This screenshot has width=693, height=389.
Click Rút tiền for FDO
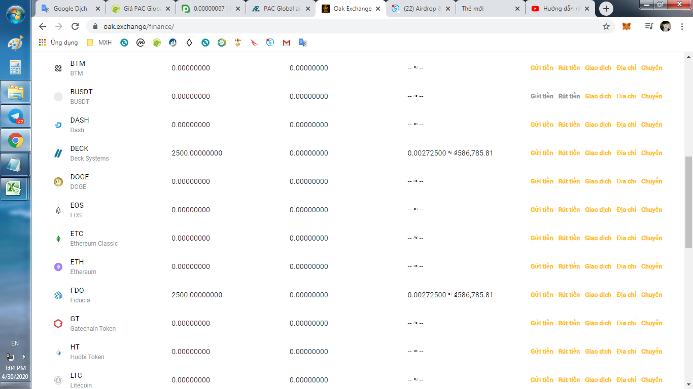tap(569, 295)
